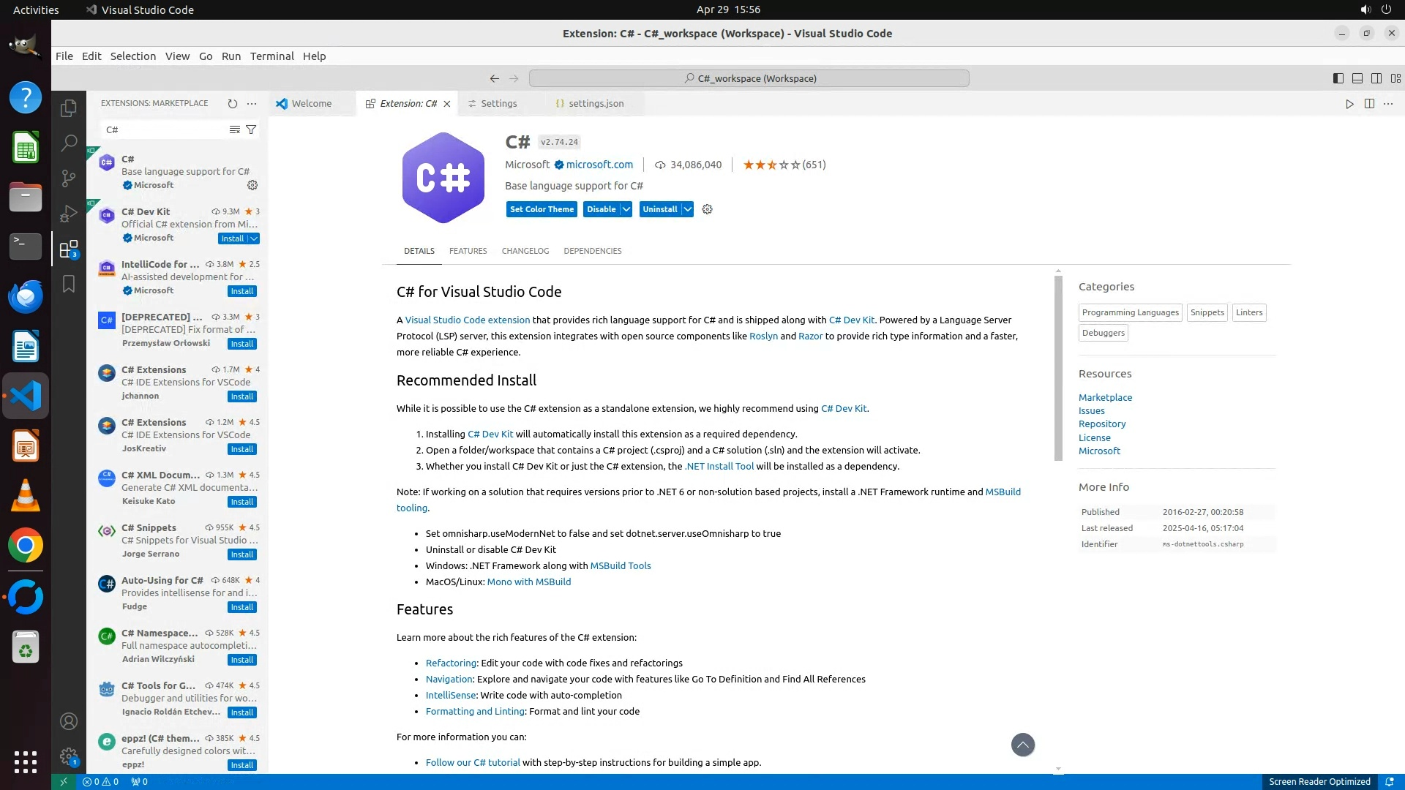Toggle the primary side bar layout button
The image size is (1405, 790).
click(x=1338, y=78)
